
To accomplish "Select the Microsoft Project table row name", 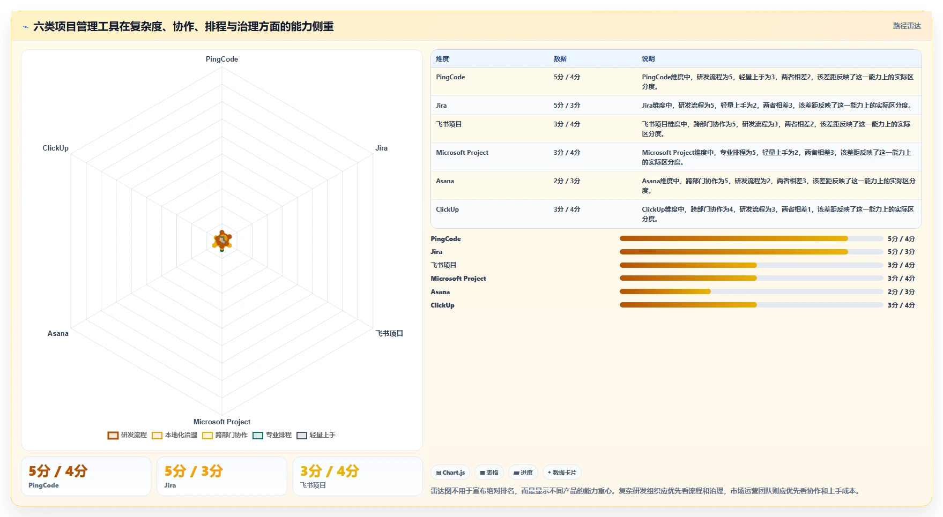I will pyautogui.click(x=462, y=153).
